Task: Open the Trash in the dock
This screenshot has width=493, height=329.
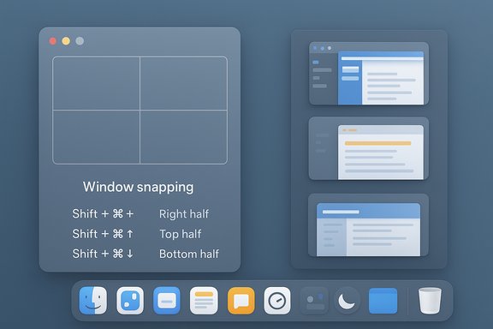Action: [x=430, y=301]
